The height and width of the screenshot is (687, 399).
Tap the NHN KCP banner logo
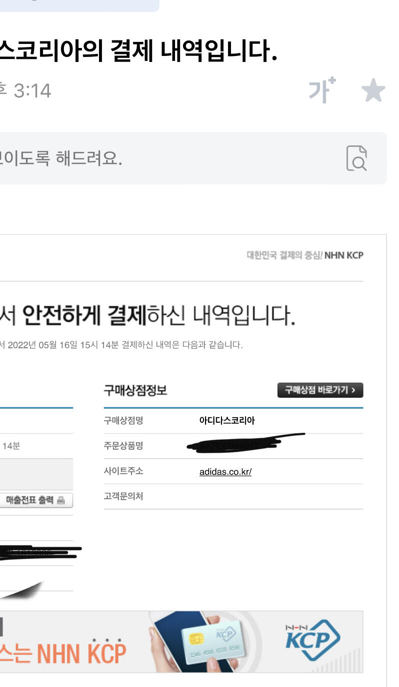[x=312, y=640]
